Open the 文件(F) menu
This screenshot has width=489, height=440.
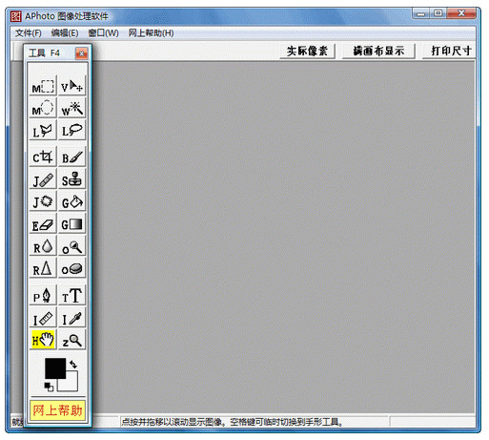[x=29, y=33]
